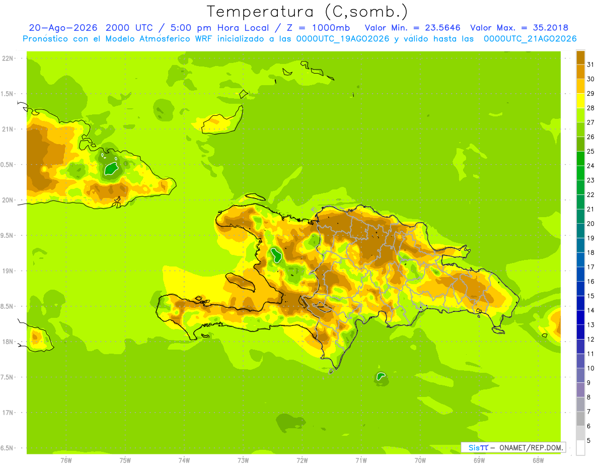Click the "72W" longitude label
Image resolution: width=604 pixels, height=467 pixels.
point(302,460)
